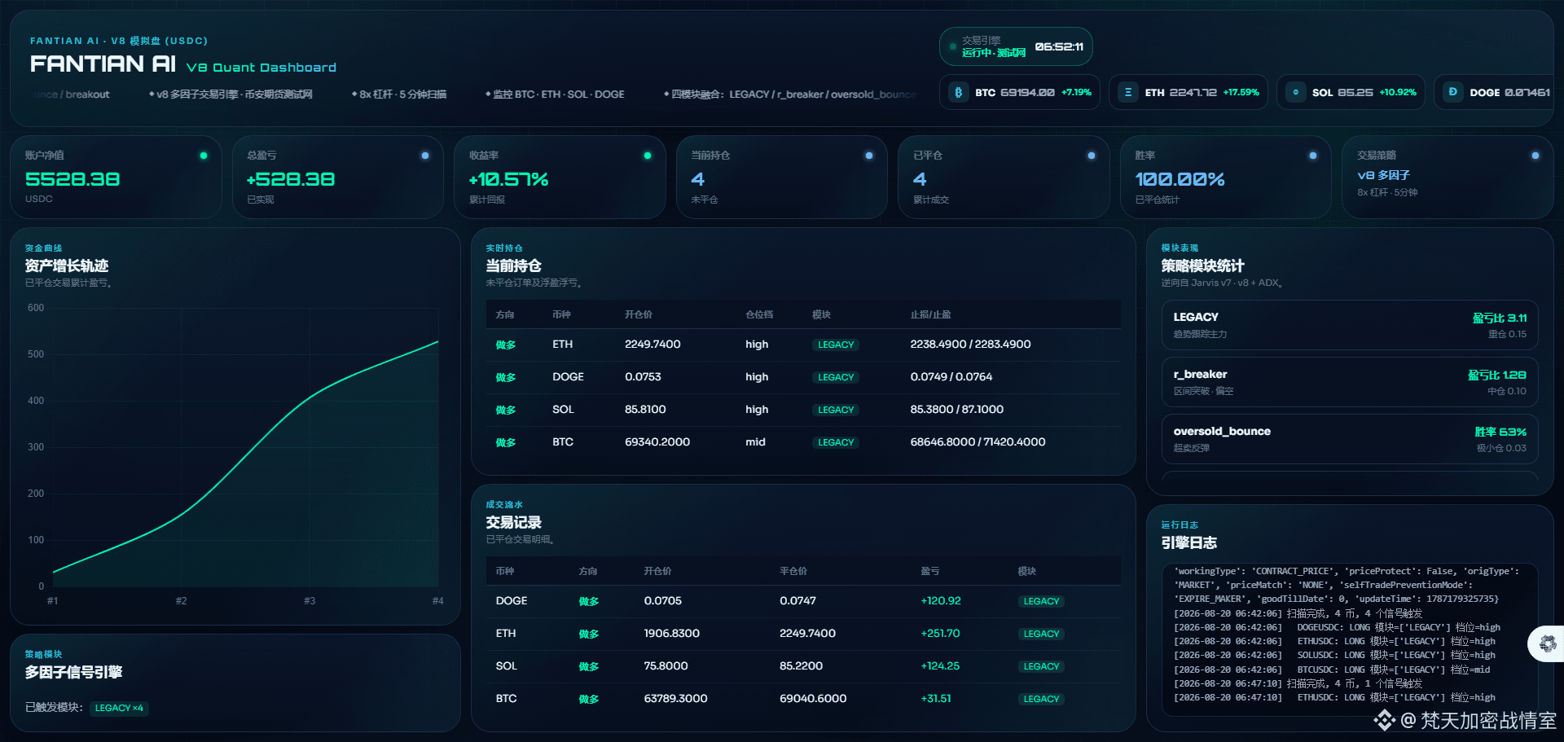Select the ETH position entry price 2249.7400
This screenshot has width=1564, height=742.
[x=652, y=345]
